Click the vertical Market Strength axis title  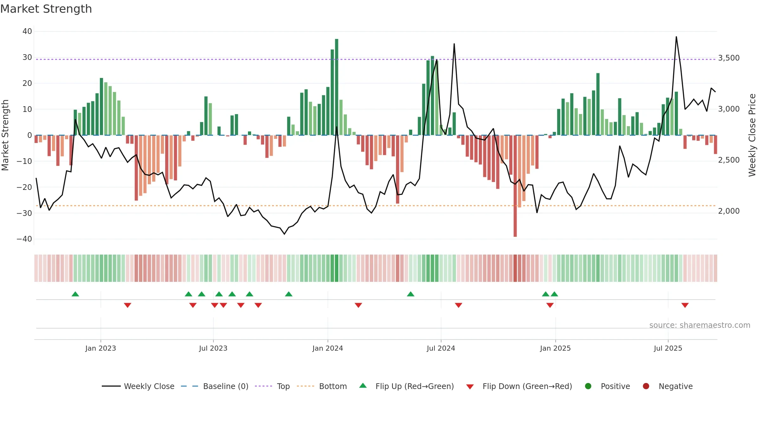(5, 135)
